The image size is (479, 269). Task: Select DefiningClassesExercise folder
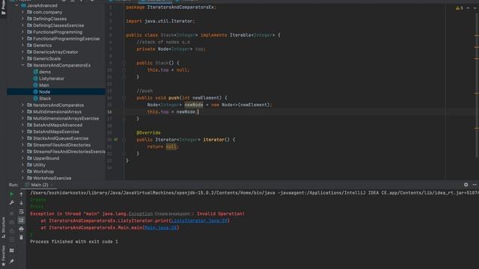click(58, 25)
